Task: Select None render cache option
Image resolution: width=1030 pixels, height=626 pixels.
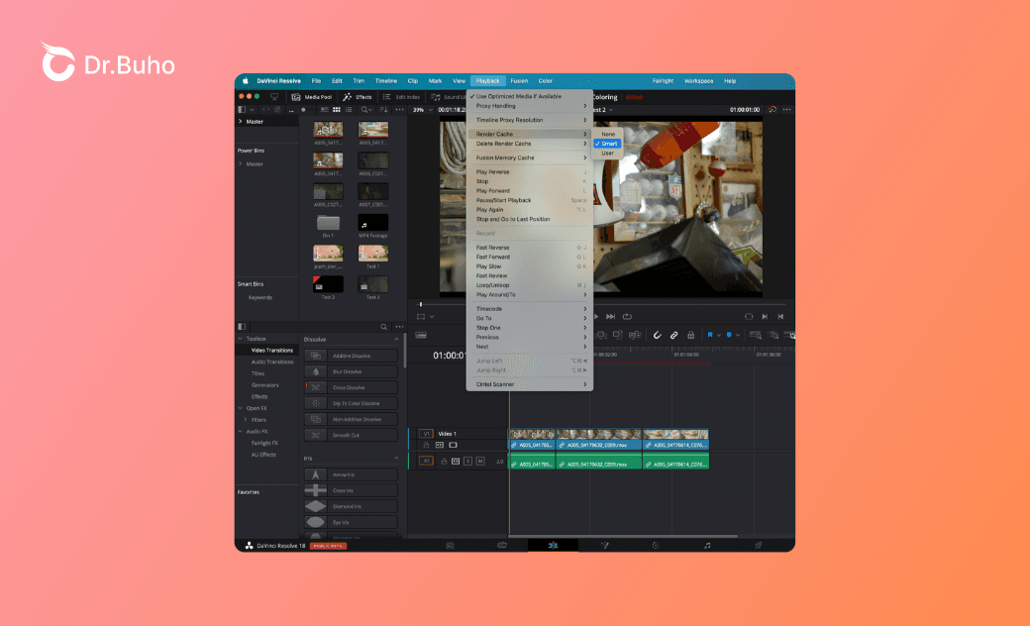Action: point(608,134)
